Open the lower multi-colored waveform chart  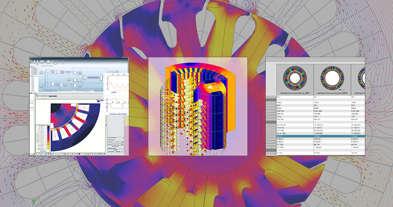(116, 104)
